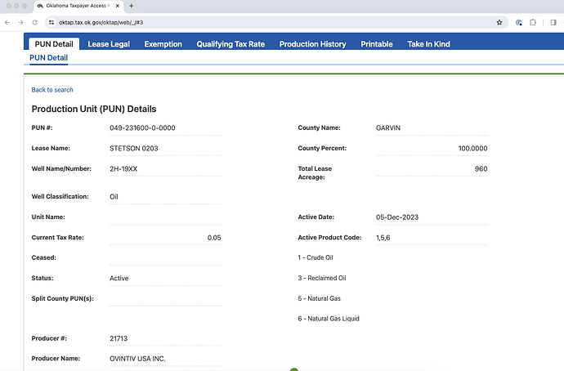Reload the page with the refresh icon
The height and width of the screenshot is (371, 564).
34,22
